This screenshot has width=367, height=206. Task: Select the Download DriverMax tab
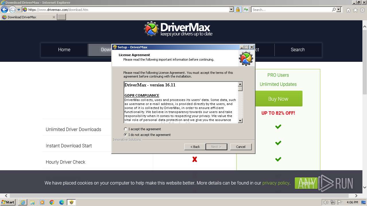pyautogui.click(x=28, y=17)
